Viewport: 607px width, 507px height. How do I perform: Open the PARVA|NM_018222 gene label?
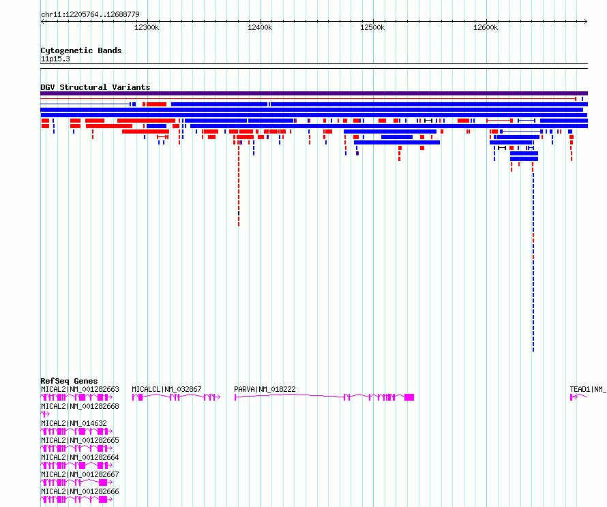(265, 389)
